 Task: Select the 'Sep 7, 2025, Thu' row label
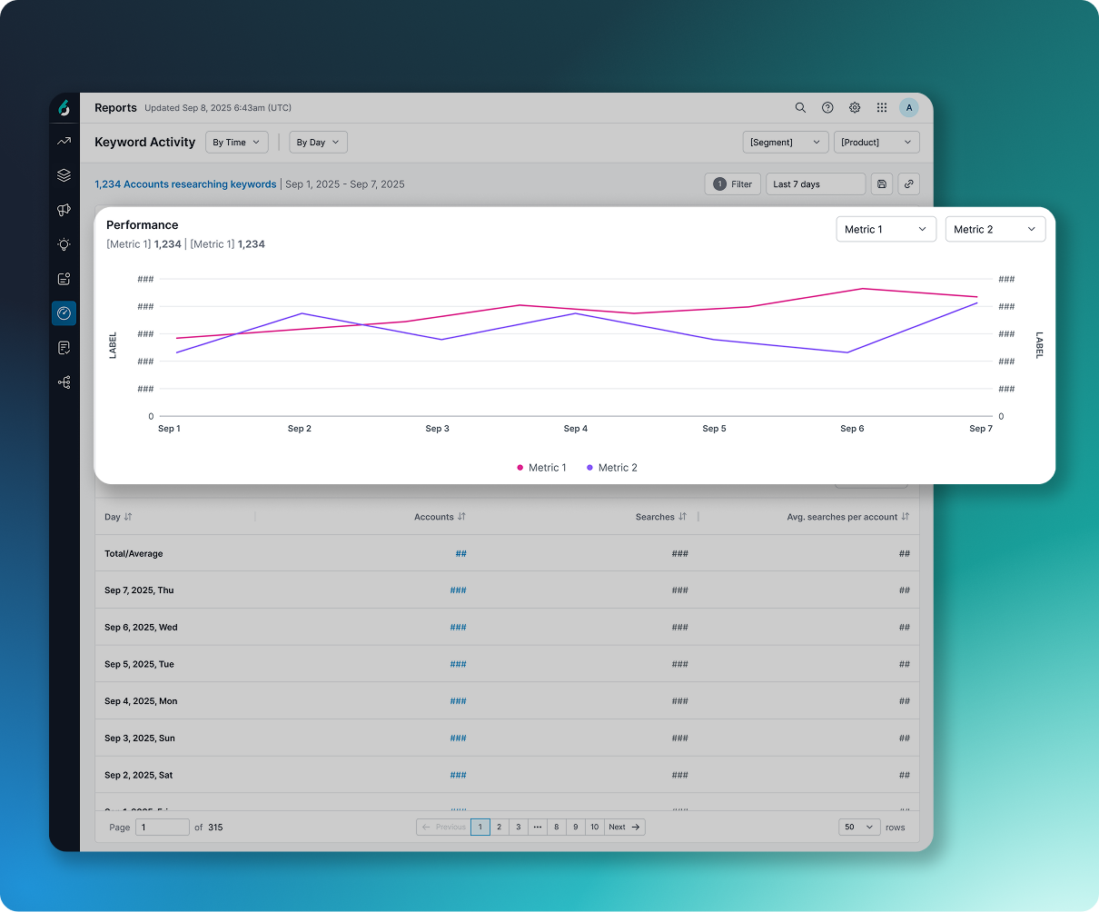coord(139,590)
